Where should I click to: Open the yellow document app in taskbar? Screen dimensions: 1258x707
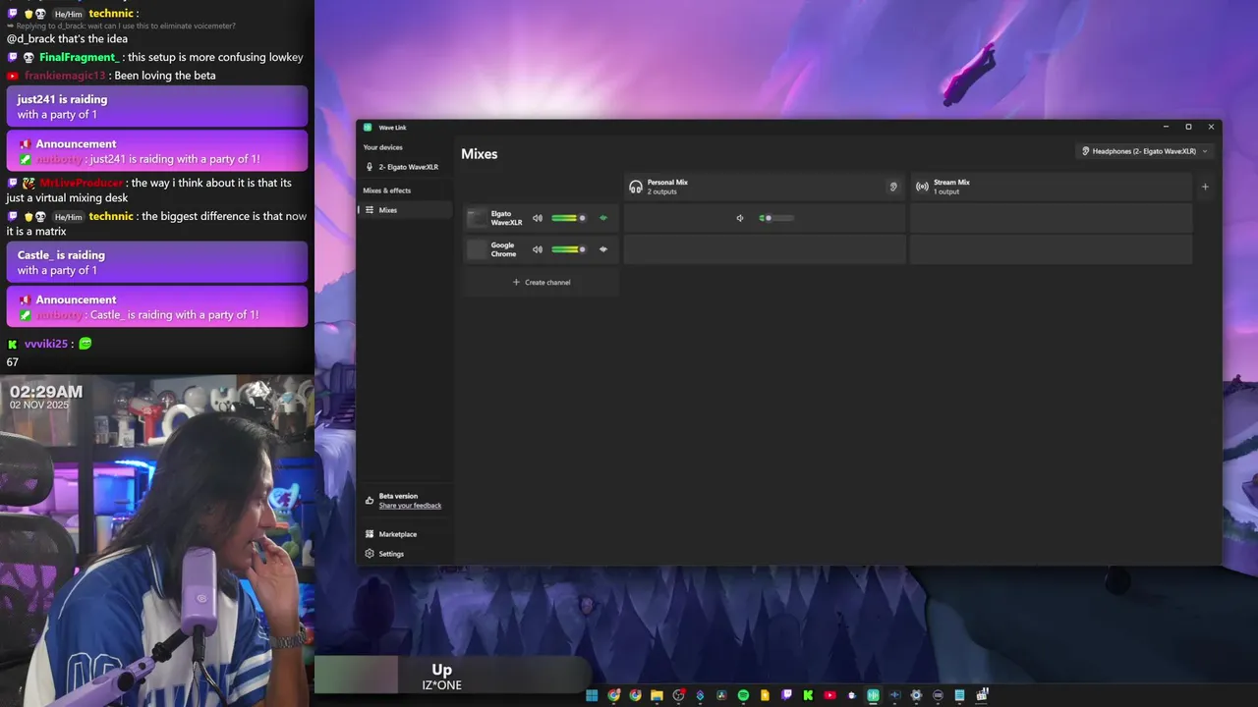pyautogui.click(x=765, y=695)
